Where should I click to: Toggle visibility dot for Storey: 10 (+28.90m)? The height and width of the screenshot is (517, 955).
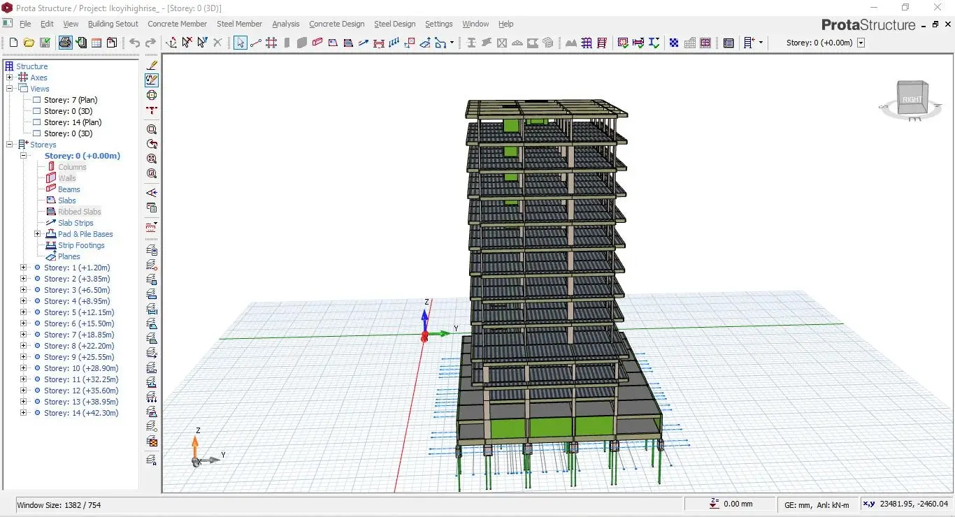[x=37, y=368]
